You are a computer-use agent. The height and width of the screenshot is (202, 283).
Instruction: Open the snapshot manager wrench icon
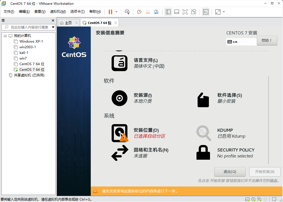(x=156, y=12)
